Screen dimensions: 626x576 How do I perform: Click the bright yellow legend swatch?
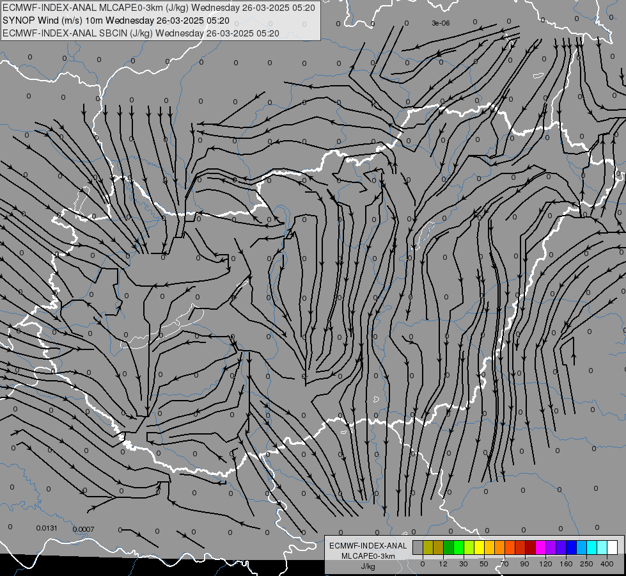point(480,547)
